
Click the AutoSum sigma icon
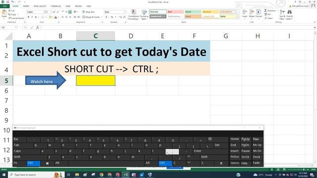pos(265,10)
